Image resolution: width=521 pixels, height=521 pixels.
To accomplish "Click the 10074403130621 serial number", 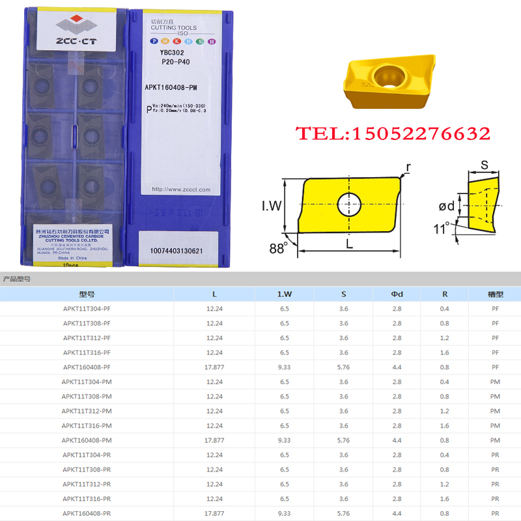I will click(176, 251).
